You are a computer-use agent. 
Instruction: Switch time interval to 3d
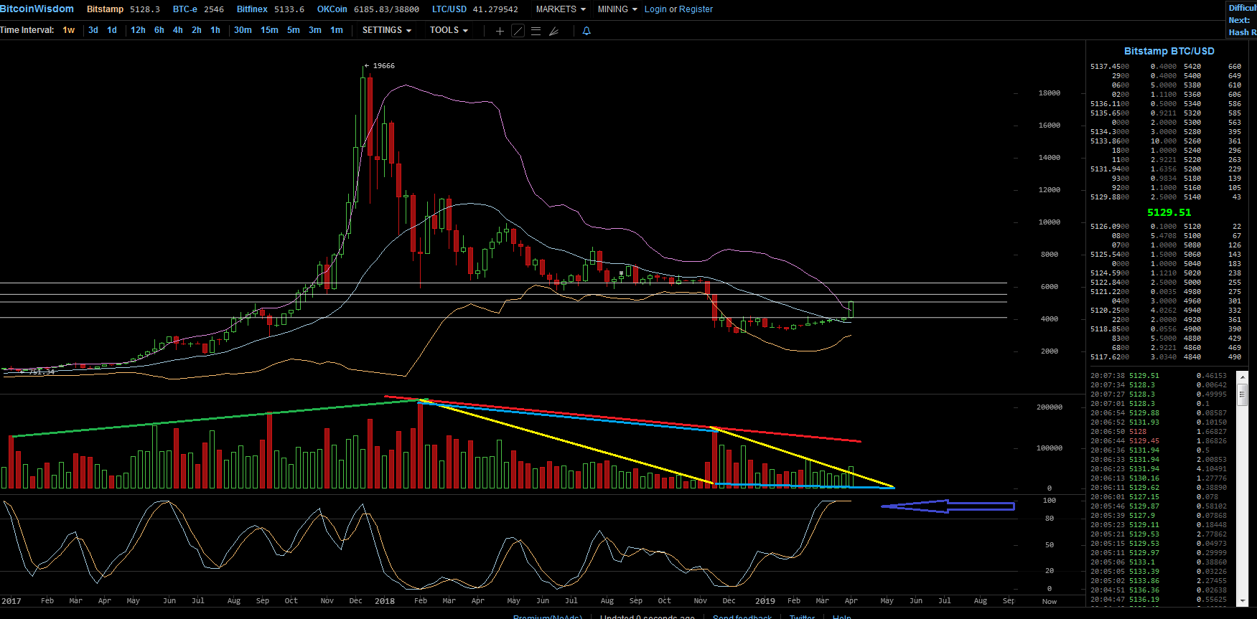click(93, 30)
